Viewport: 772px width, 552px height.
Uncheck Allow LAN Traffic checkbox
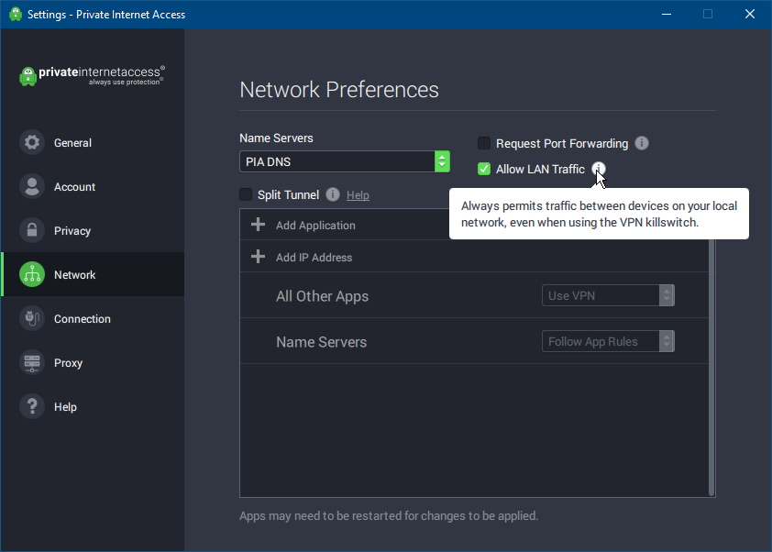484,169
